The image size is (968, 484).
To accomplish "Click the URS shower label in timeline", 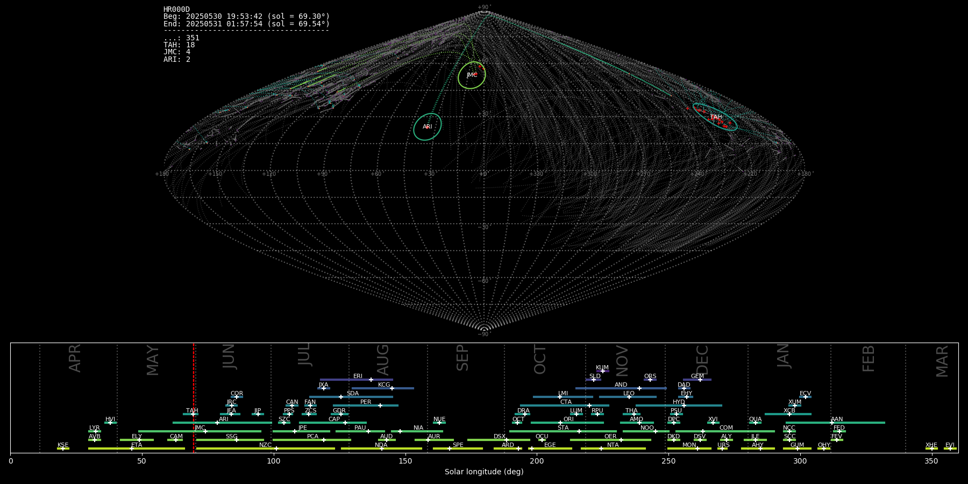I will tap(723, 445).
